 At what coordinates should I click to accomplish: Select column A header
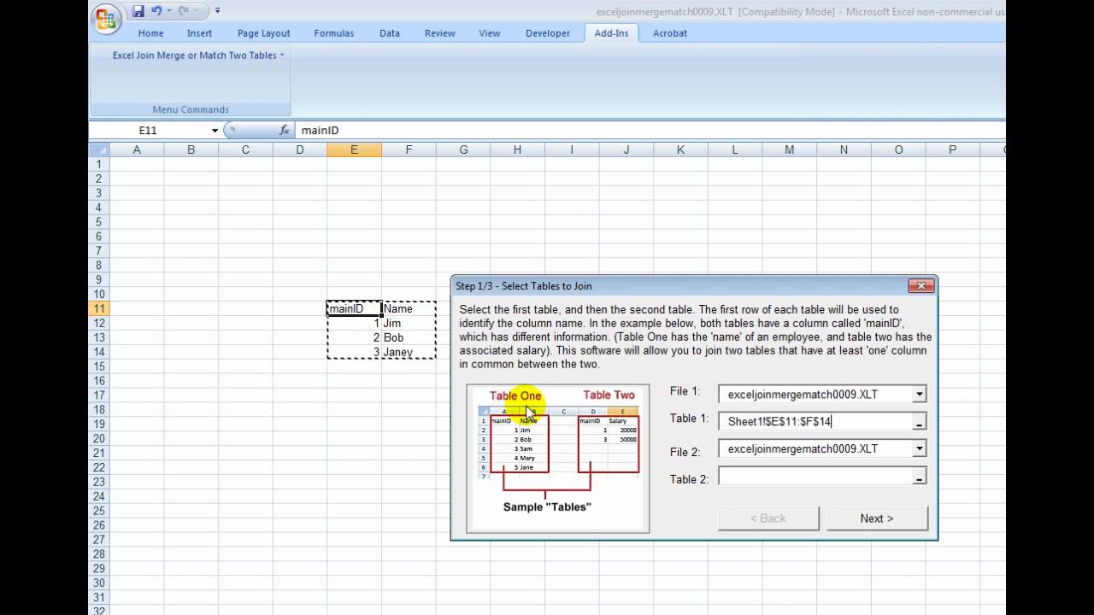[136, 149]
